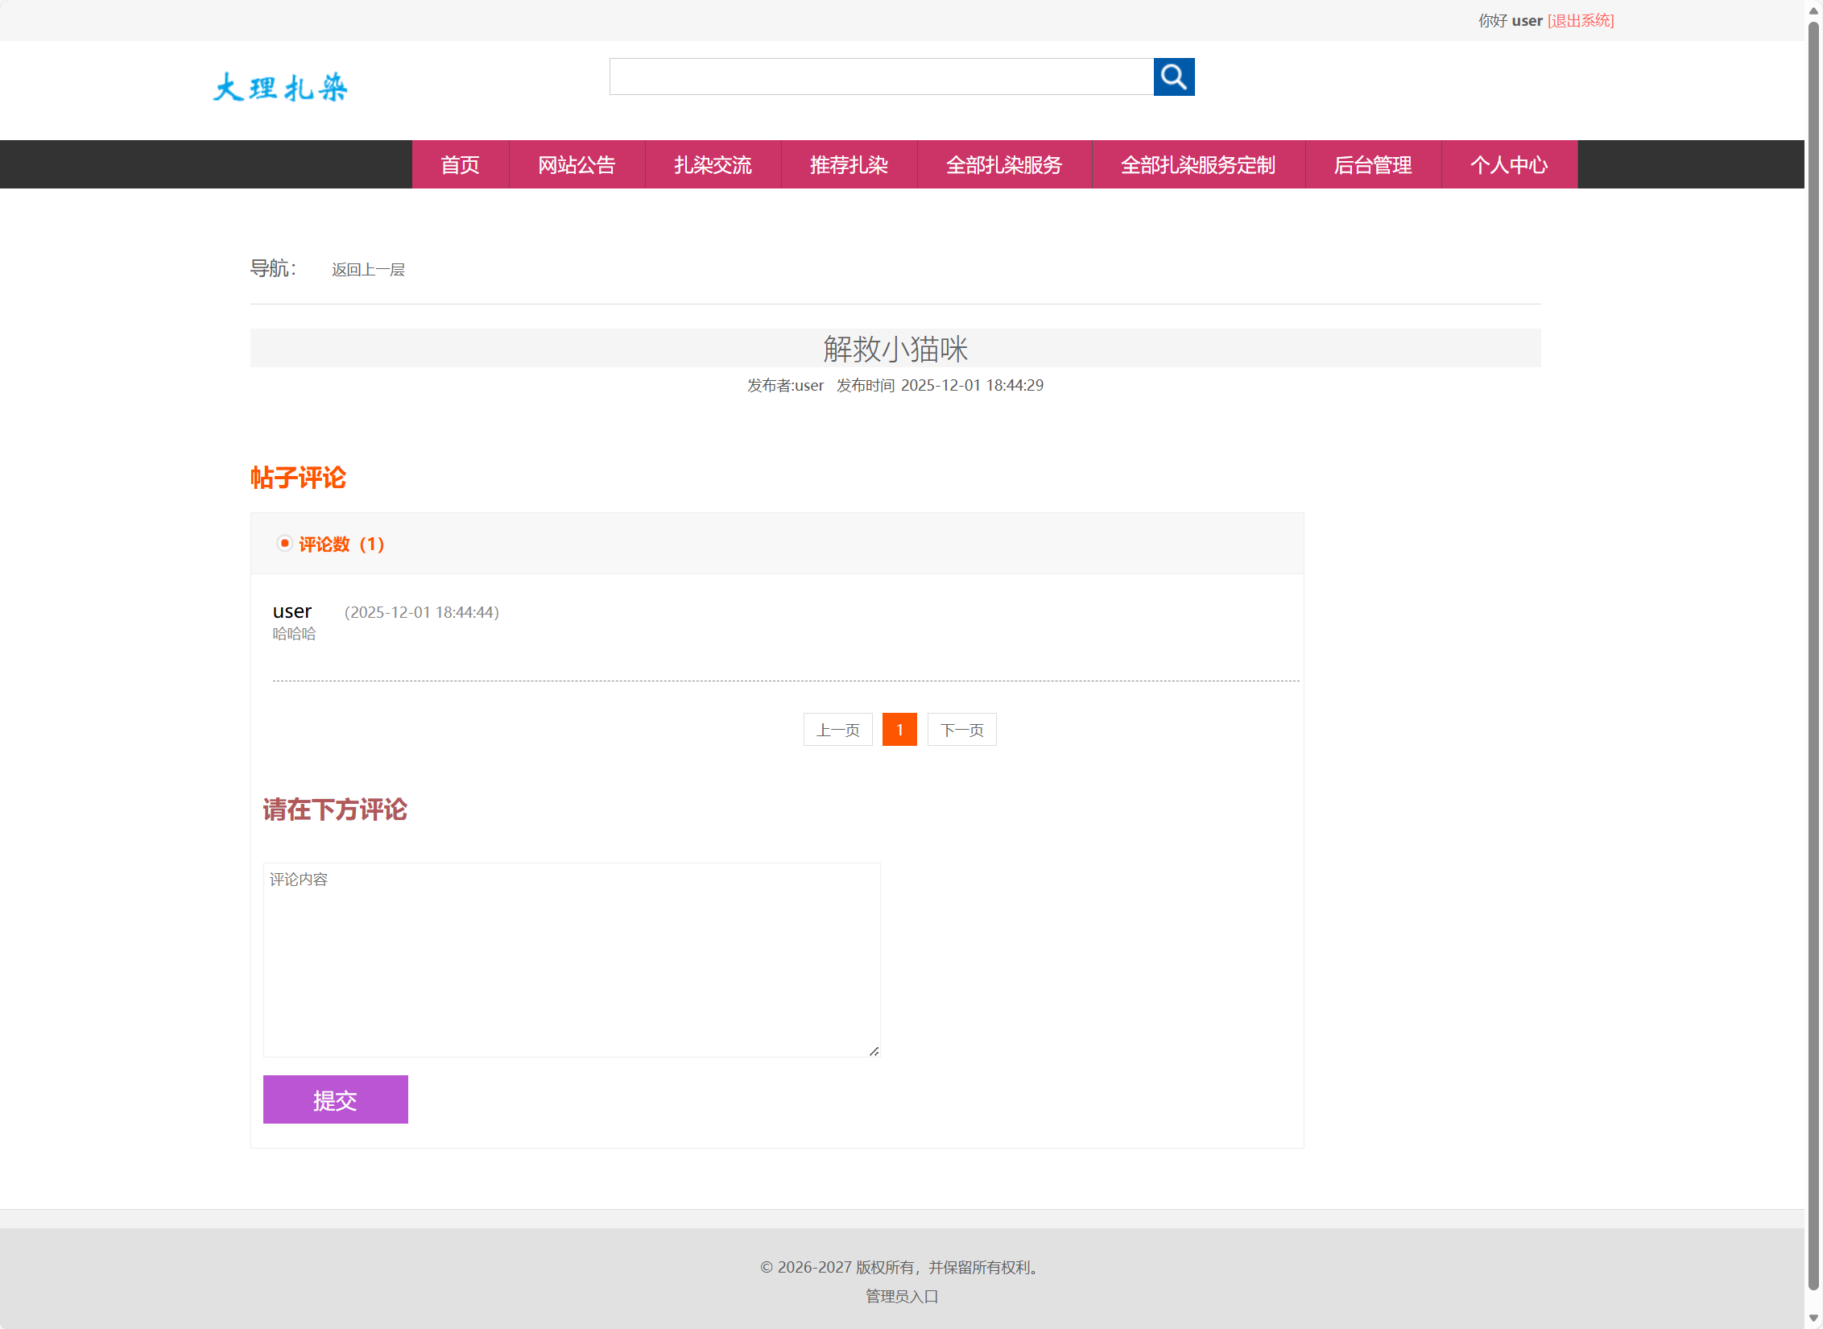Open the 全部扎染服务 services tab

[x=1004, y=164]
